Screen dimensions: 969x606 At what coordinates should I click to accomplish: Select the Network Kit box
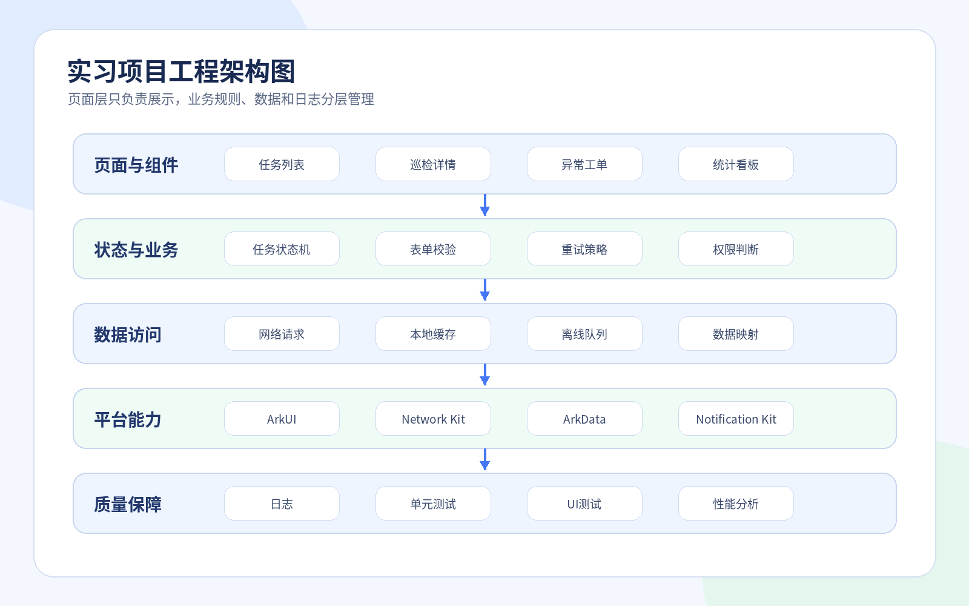(433, 419)
